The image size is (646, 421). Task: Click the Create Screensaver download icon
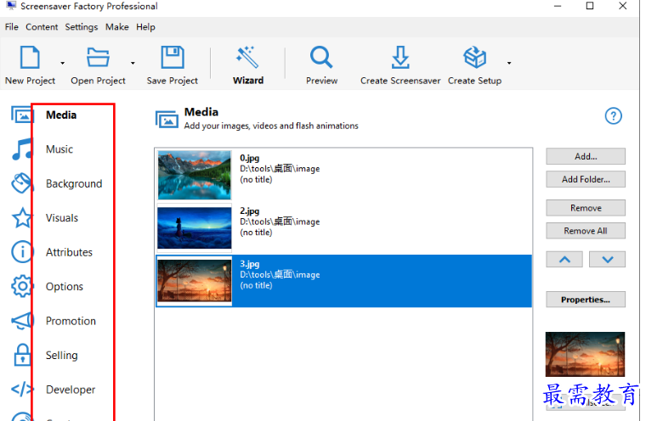pos(399,59)
